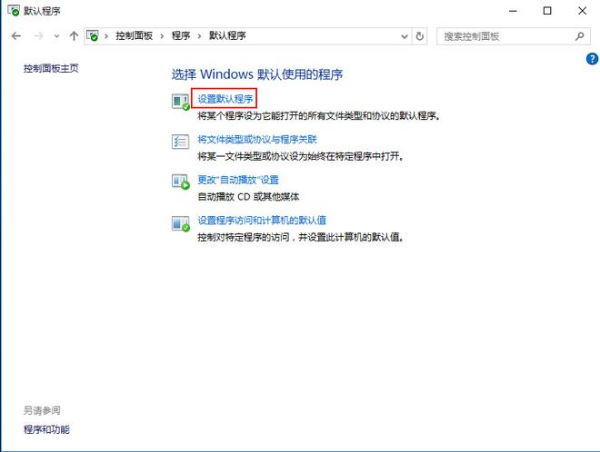Open recent locations dropdown arrow
This screenshot has width=600, height=452.
56,36
